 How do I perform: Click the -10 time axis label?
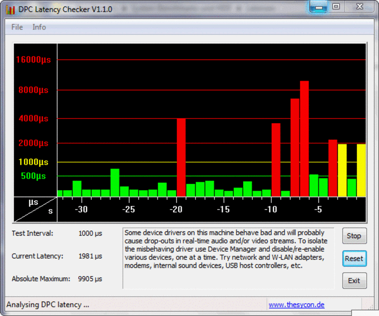coord(271,209)
